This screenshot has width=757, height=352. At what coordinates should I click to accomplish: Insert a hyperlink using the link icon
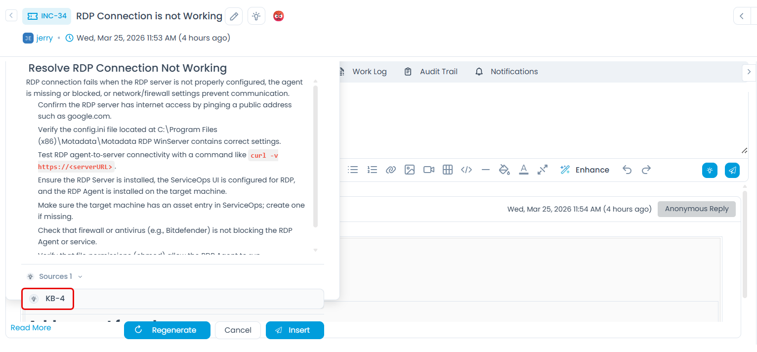coord(391,170)
